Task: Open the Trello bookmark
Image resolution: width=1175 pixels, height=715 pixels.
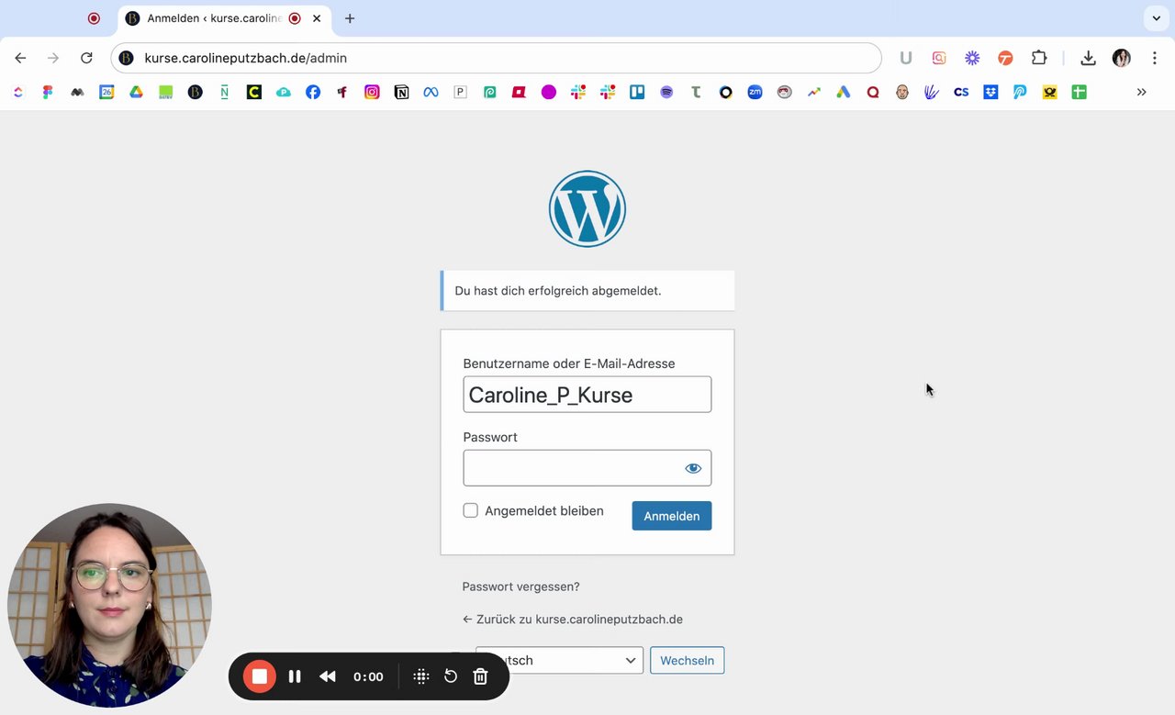Action: pyautogui.click(x=637, y=92)
